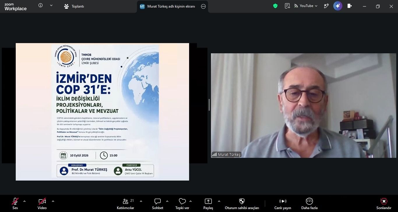Click the Canlı yayın live stream button

(283, 204)
